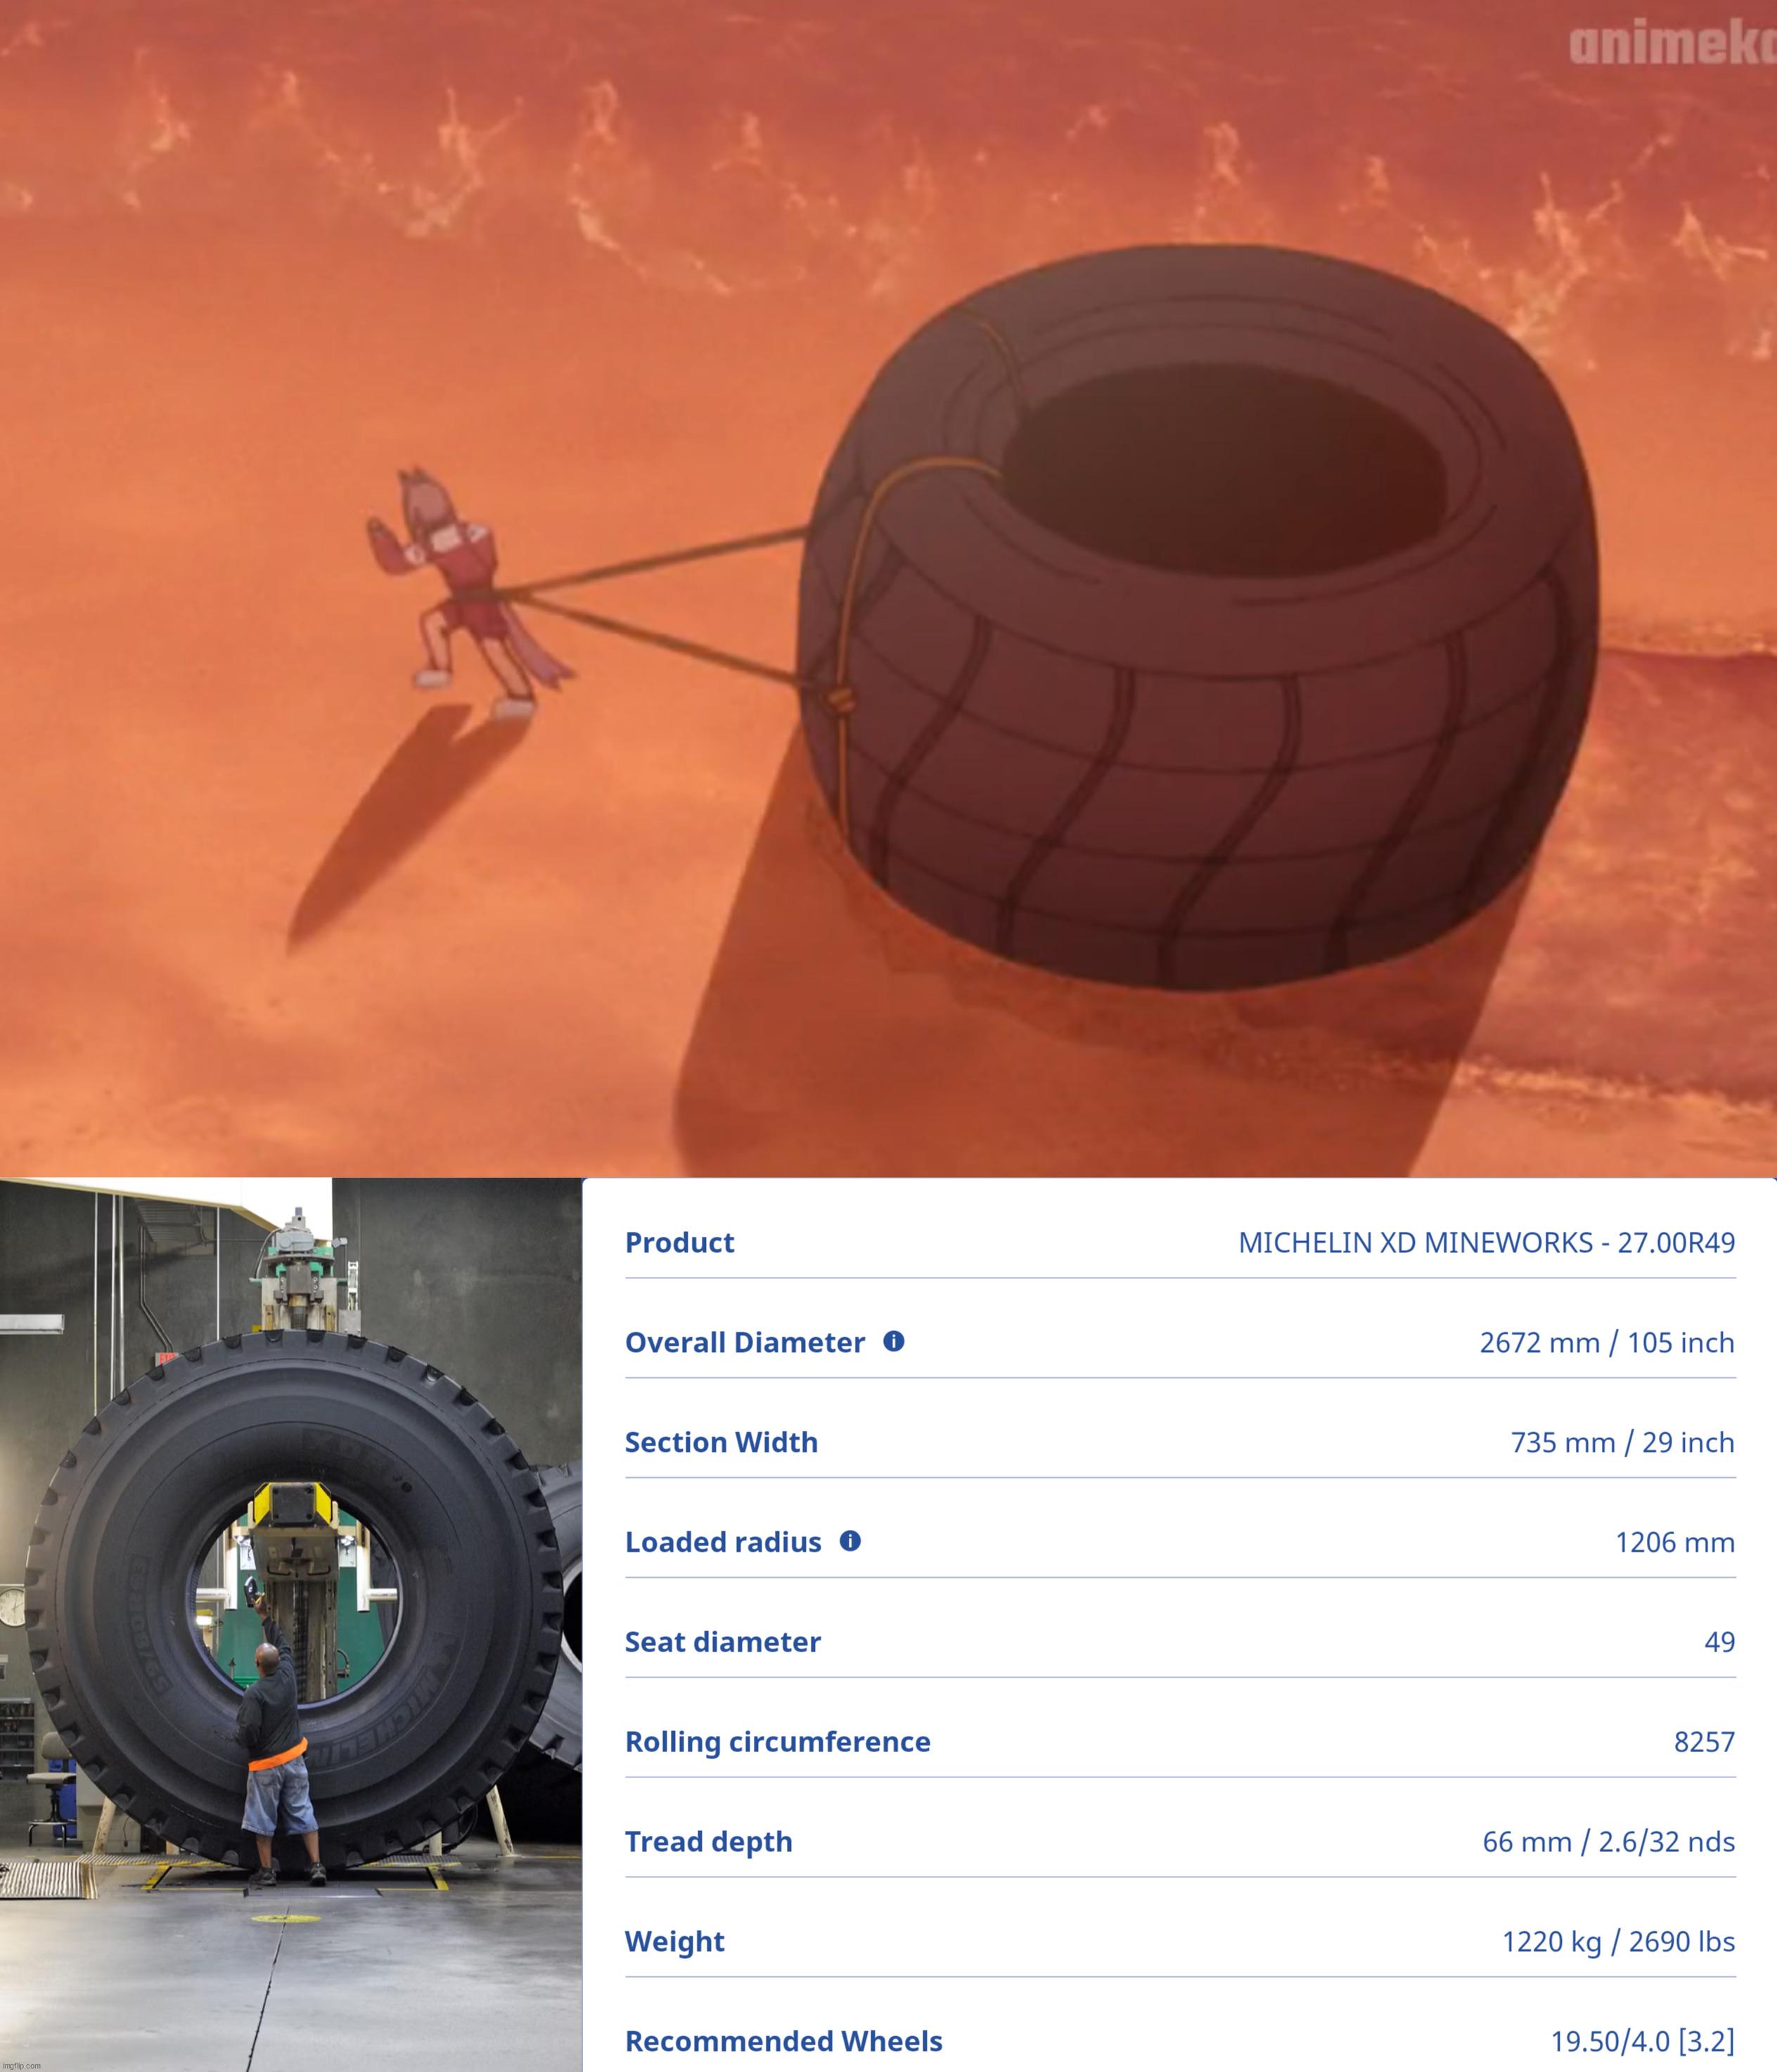Click the Loaded radius value 1206 mm
Screen dimensions: 1777x2072
[1674, 1542]
